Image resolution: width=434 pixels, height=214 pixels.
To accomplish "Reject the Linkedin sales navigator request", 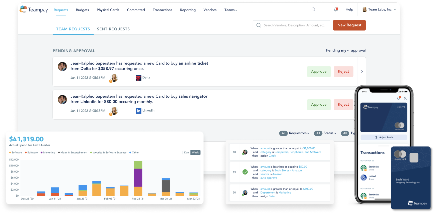I will click(x=343, y=105).
